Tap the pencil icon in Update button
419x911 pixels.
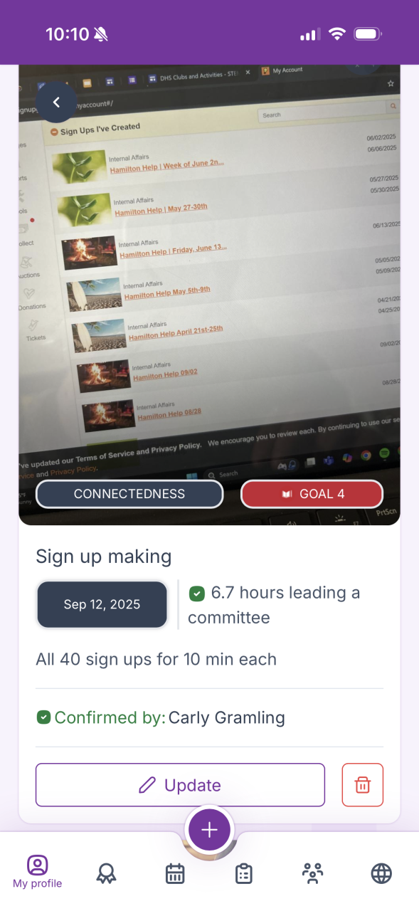(x=147, y=785)
